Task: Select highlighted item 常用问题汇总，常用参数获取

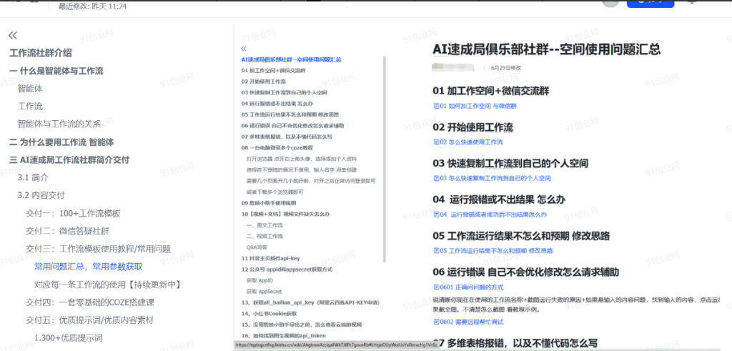Action: click(x=88, y=267)
